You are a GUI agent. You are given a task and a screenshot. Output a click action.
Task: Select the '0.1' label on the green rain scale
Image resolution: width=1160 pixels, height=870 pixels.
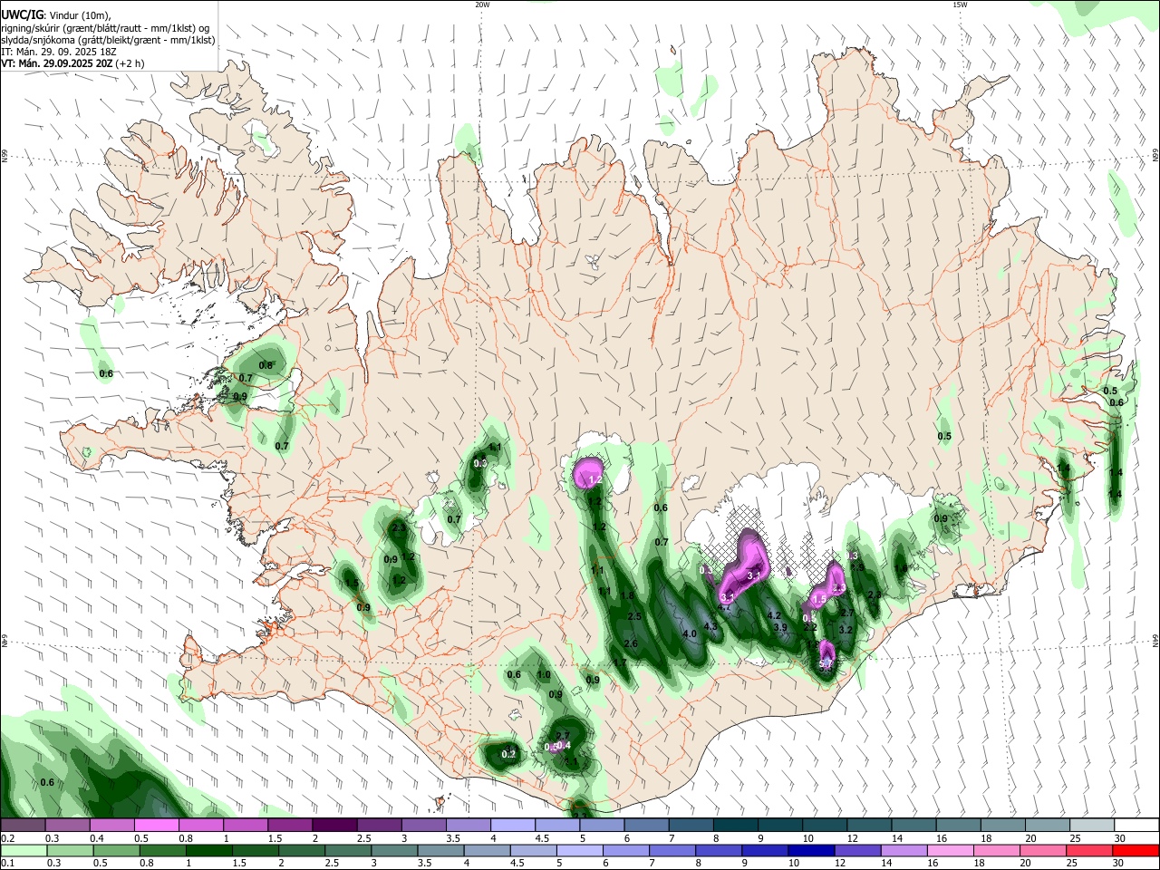click(x=7, y=864)
